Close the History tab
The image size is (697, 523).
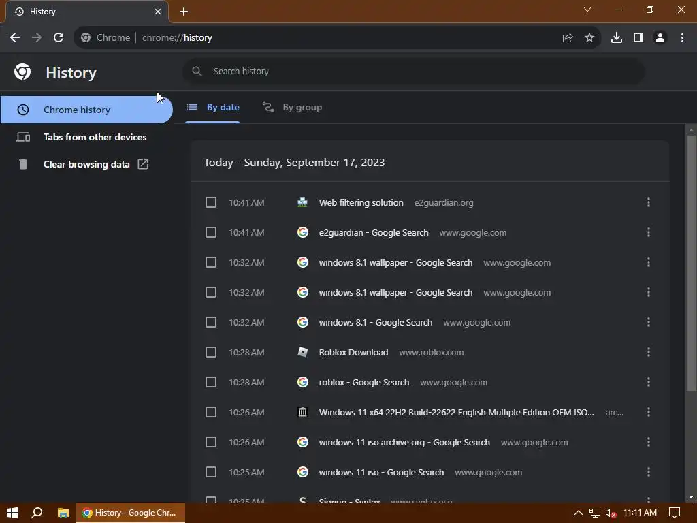tap(158, 12)
